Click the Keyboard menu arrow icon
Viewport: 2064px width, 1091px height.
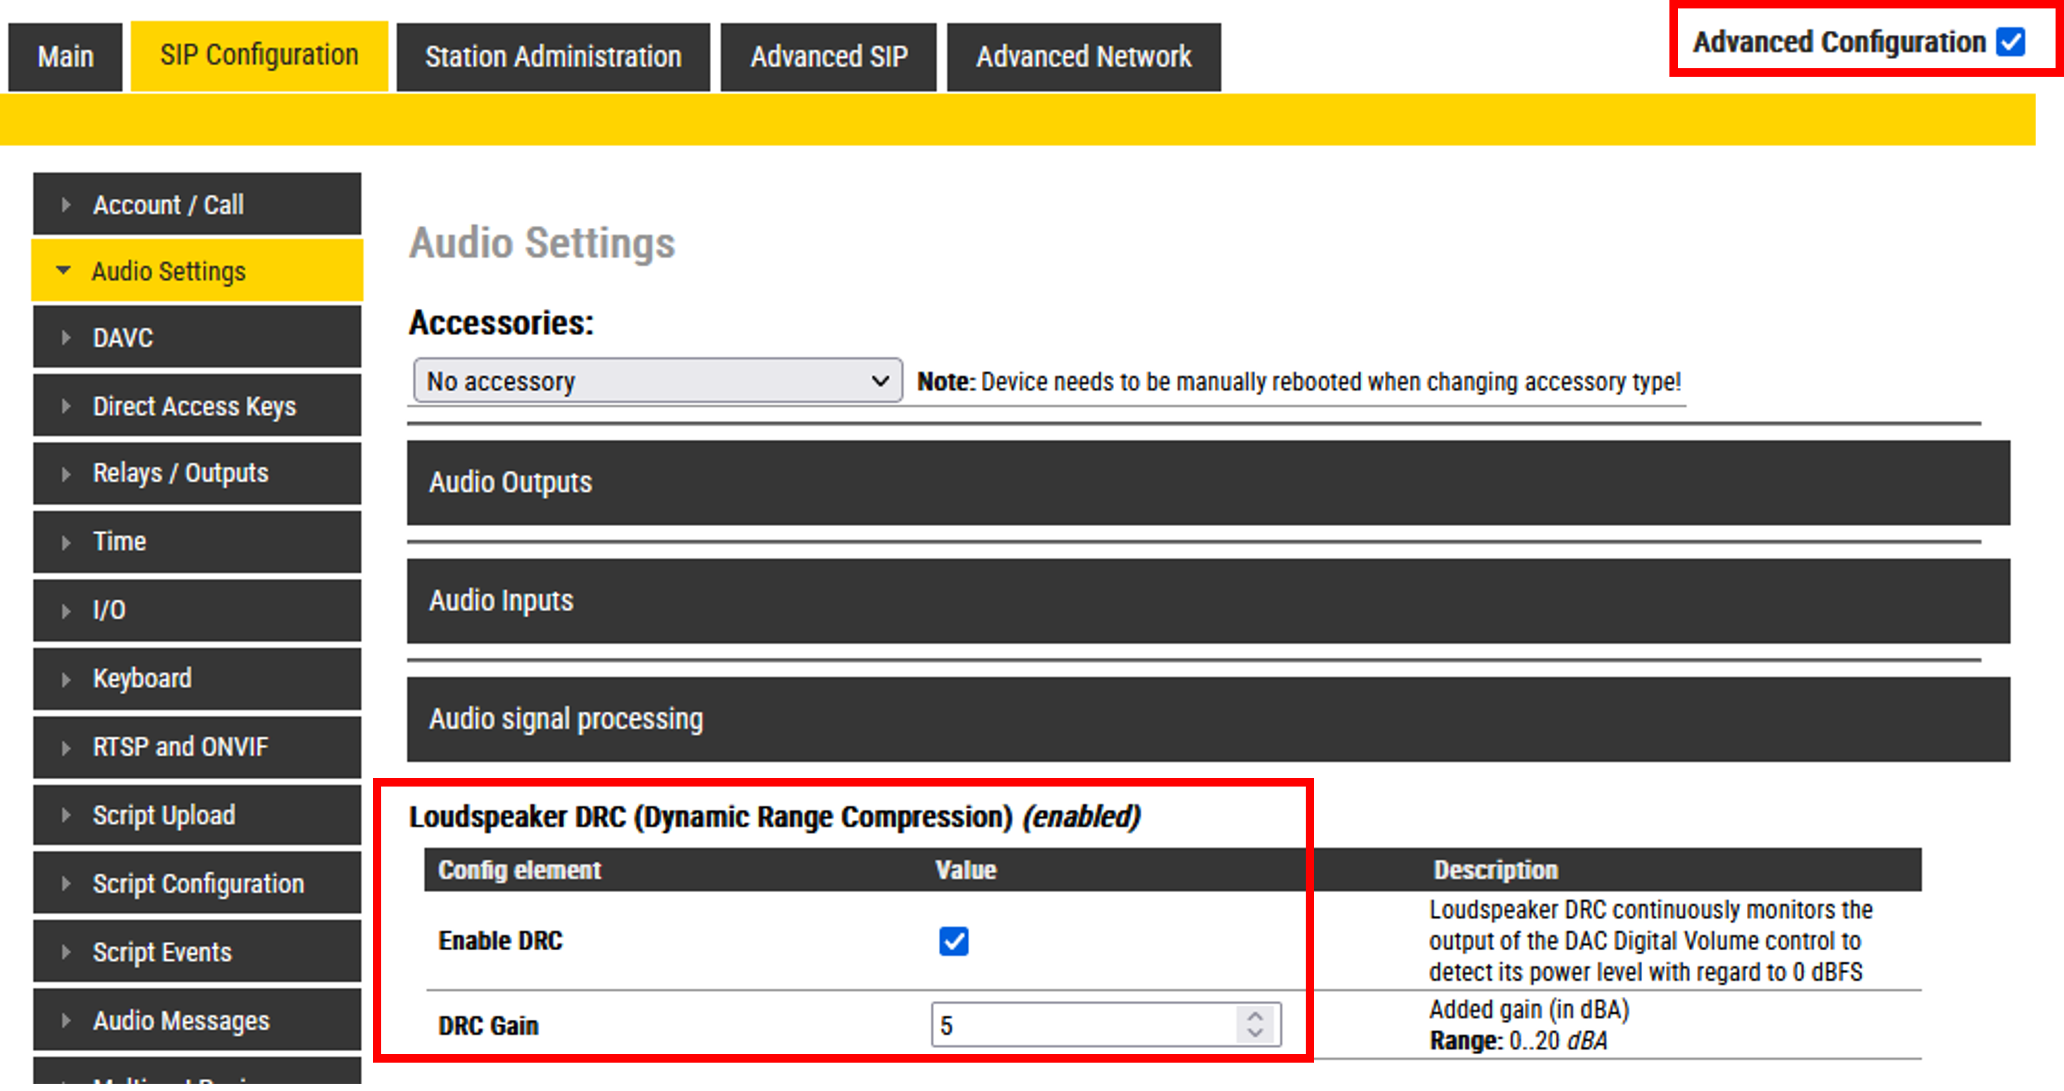coord(66,679)
